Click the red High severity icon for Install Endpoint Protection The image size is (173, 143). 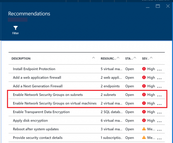(144, 69)
